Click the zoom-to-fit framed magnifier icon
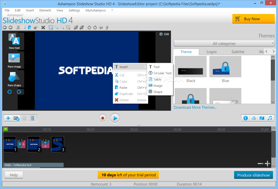This screenshot has width=278, height=189. tap(51, 27)
